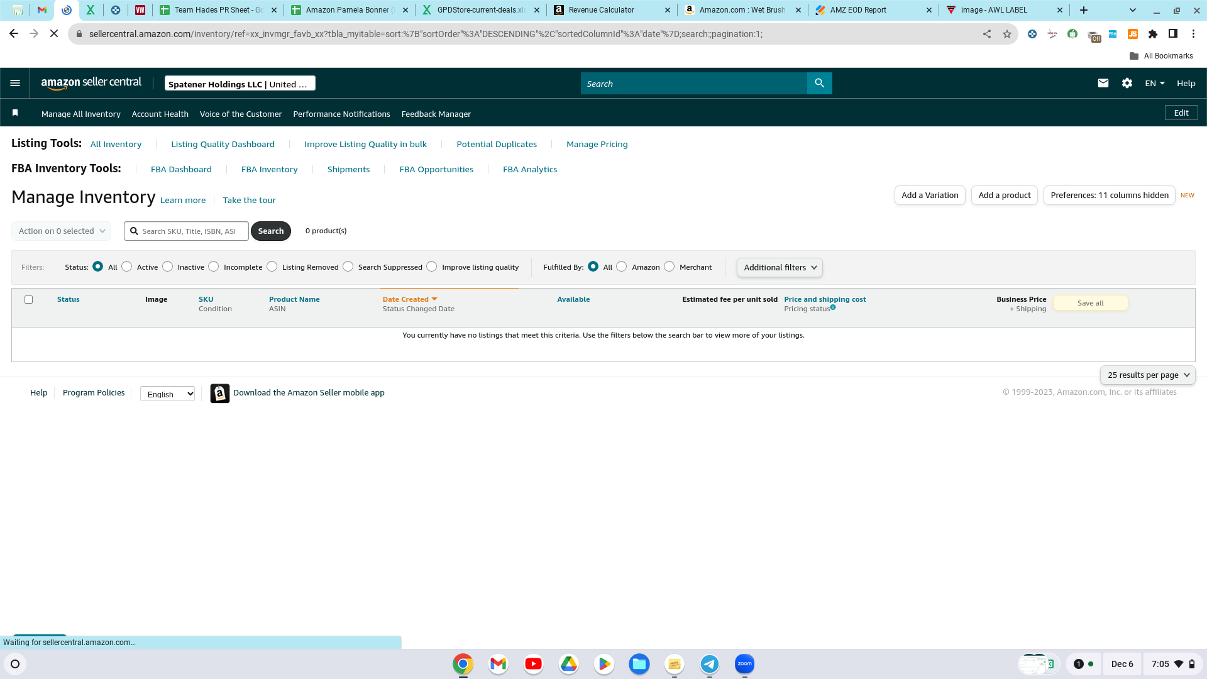Go back using the browser back arrow
Image resolution: width=1207 pixels, height=679 pixels.
[x=14, y=33]
